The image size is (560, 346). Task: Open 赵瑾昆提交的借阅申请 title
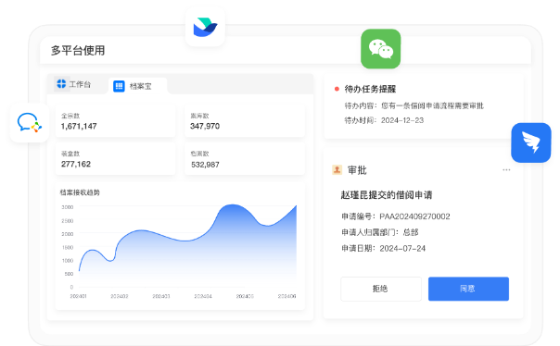(387, 195)
